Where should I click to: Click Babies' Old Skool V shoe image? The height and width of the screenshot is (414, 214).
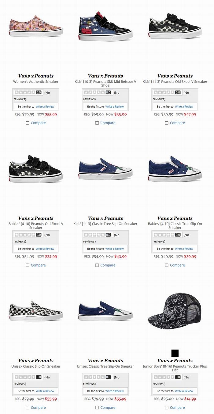36,169
